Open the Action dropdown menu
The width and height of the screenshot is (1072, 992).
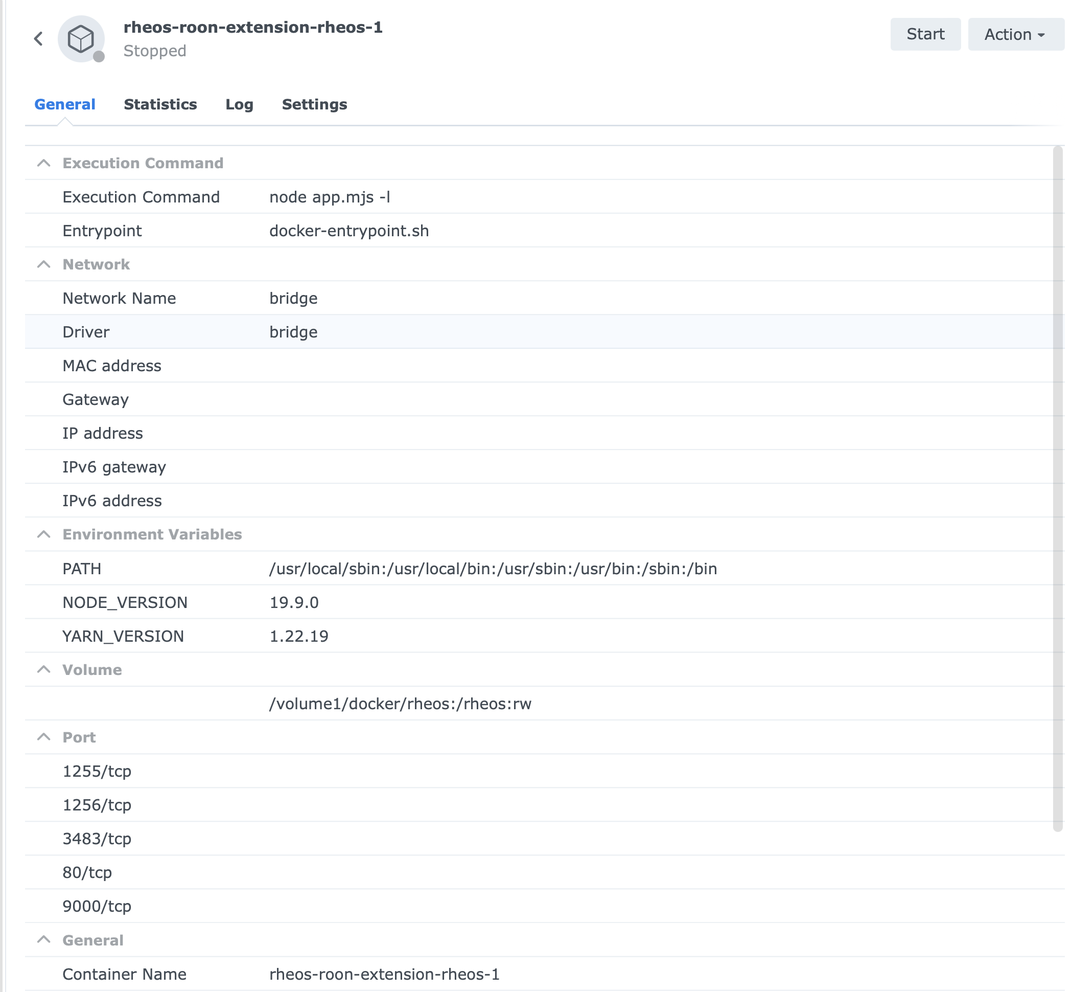(1016, 34)
